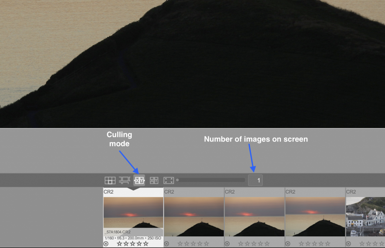This screenshot has width=385, height=248.
Task: Reject the harbor buildings image
Action: click(348, 244)
